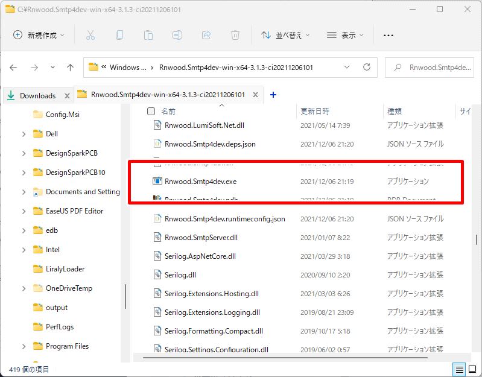Select Serilog.Extensions.Logging.dll file name
Viewport: 482px width, 377px height.
tap(212, 312)
